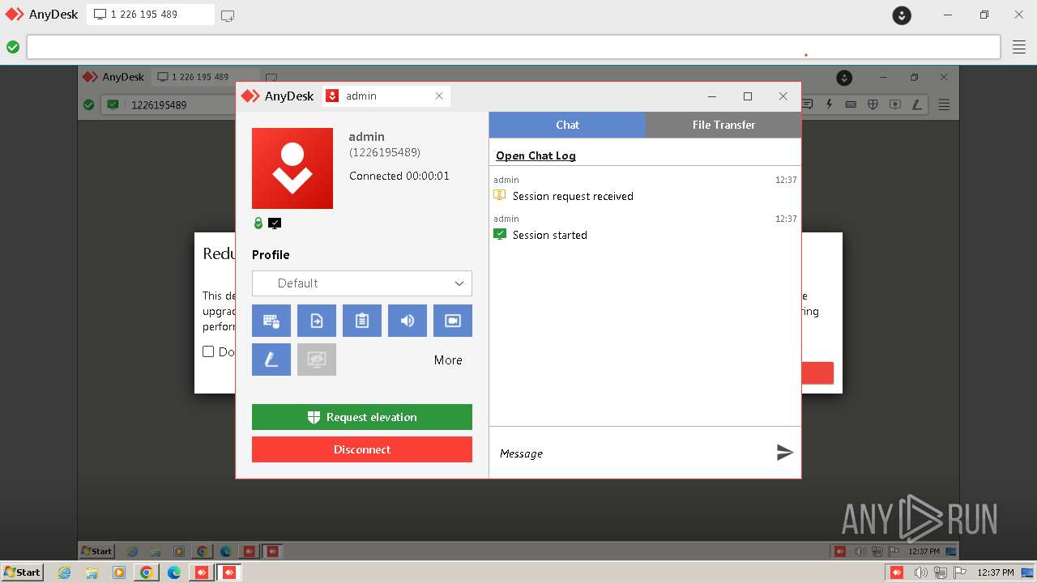This screenshot has width=1037, height=583.
Task: Click the red Disconnect button
Action: click(x=362, y=449)
